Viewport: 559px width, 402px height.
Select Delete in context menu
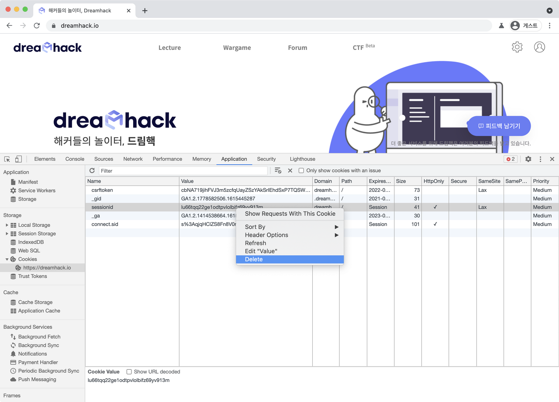pyautogui.click(x=290, y=260)
